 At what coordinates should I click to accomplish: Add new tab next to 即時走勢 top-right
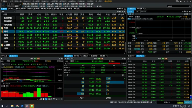(146, 9)
